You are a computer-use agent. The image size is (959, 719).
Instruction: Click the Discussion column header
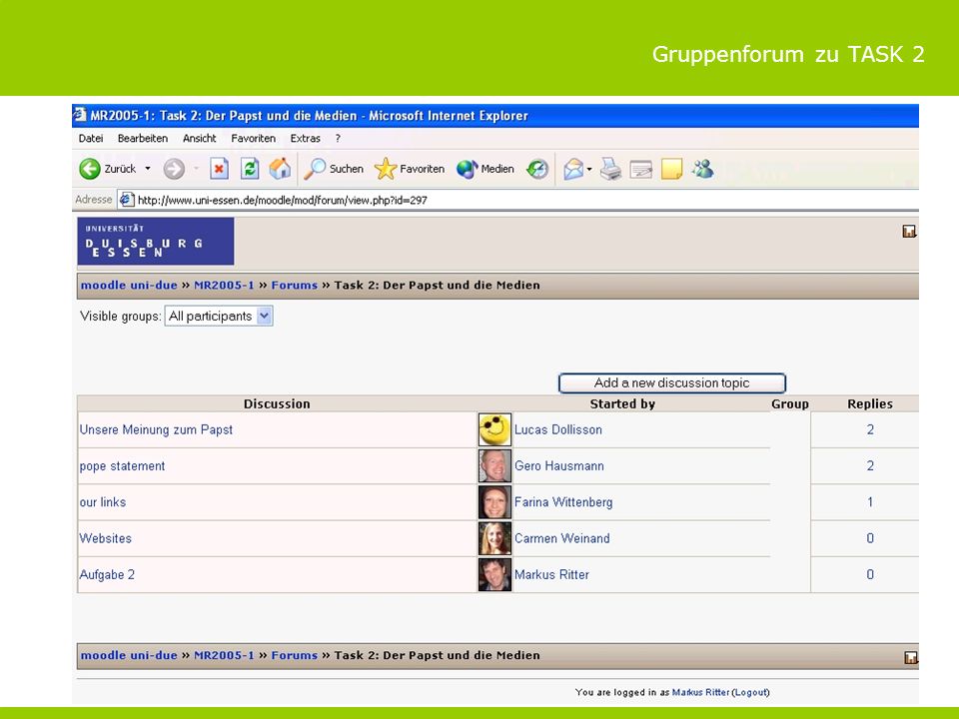pos(277,403)
